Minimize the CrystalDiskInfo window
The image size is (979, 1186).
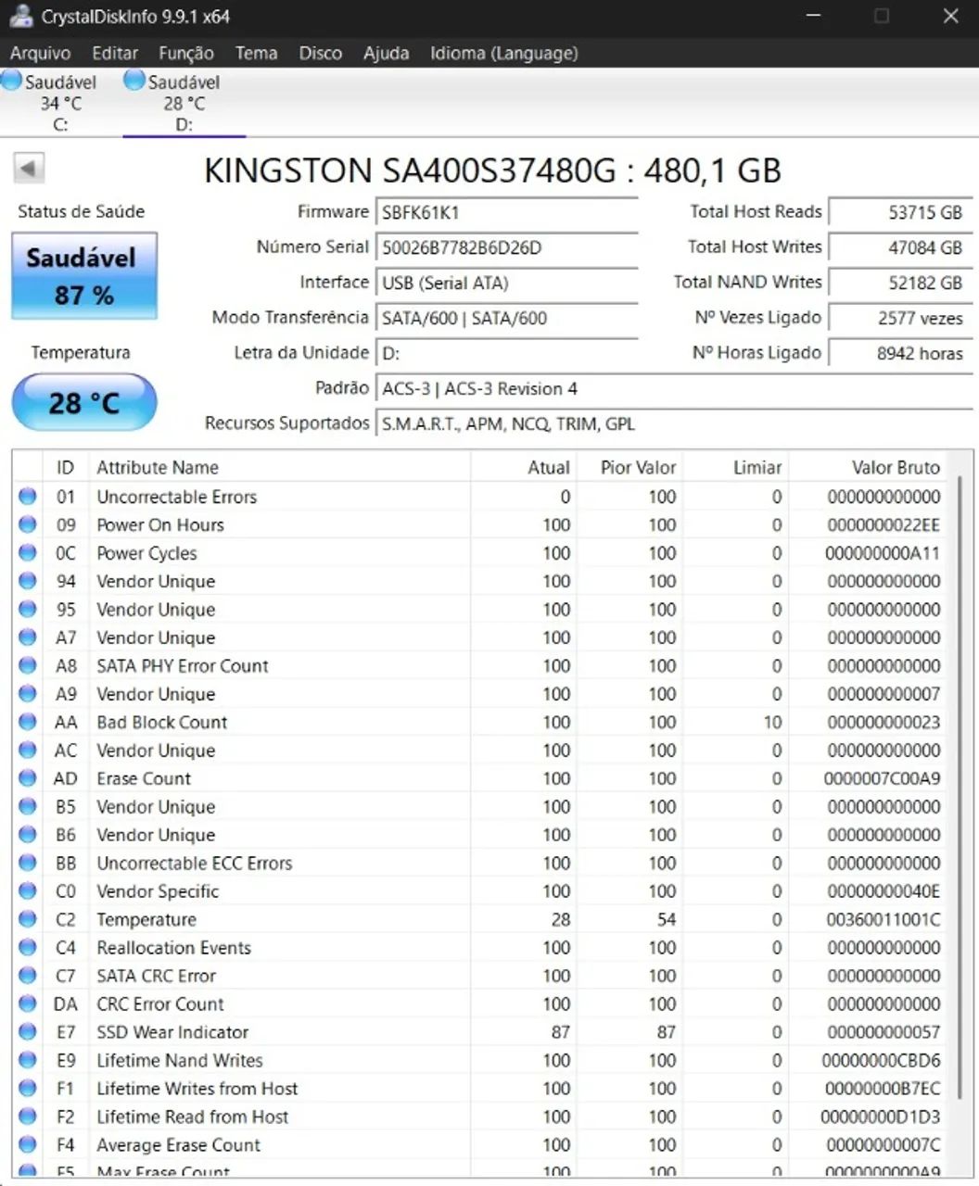click(813, 16)
